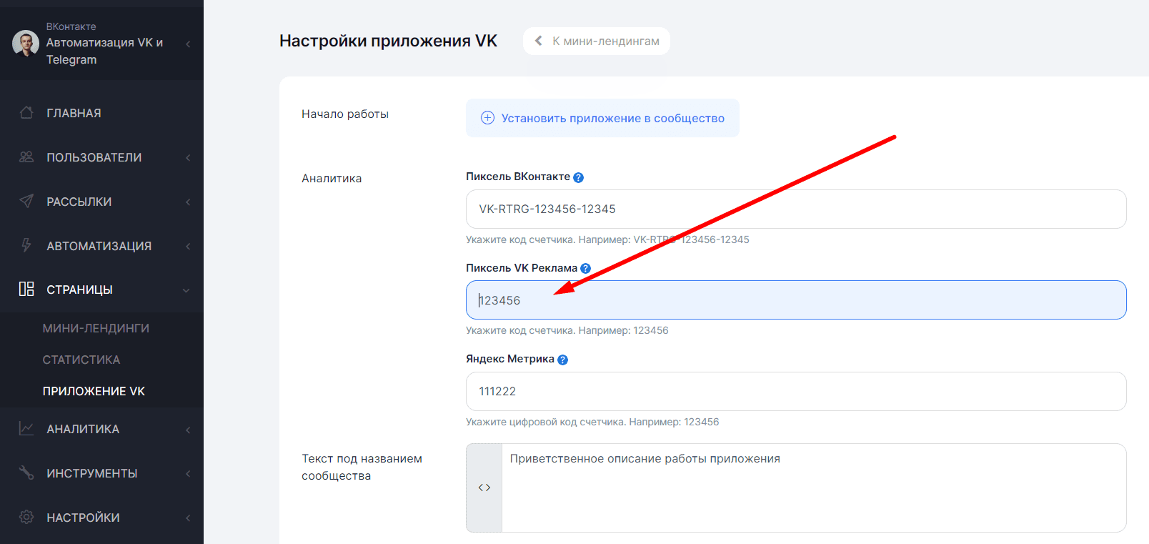Toggle code view in the description editor

pos(484,488)
